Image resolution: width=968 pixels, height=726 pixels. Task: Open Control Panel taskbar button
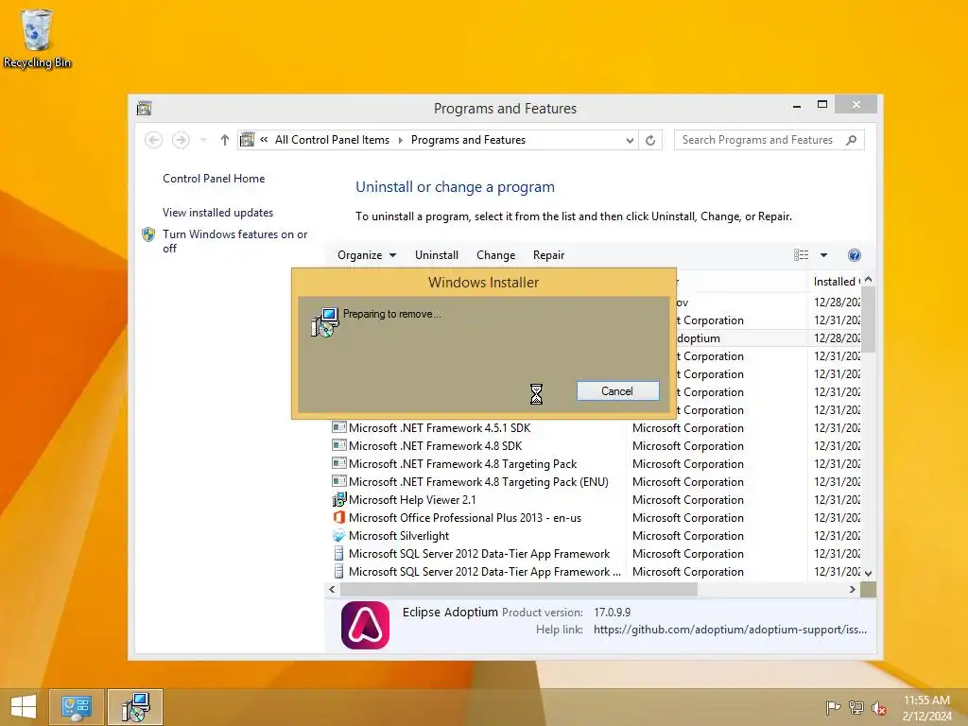(x=77, y=707)
